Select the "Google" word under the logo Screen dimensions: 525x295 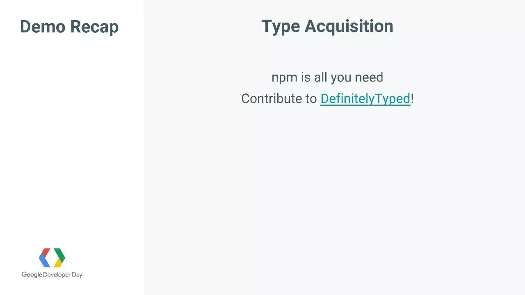32,275
